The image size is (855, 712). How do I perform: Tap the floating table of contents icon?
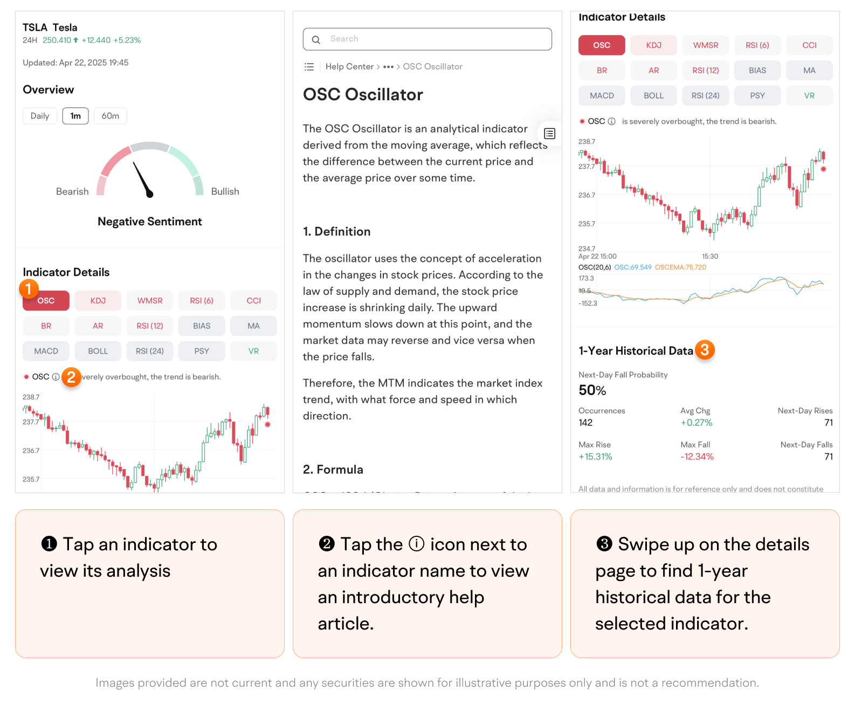coord(549,134)
